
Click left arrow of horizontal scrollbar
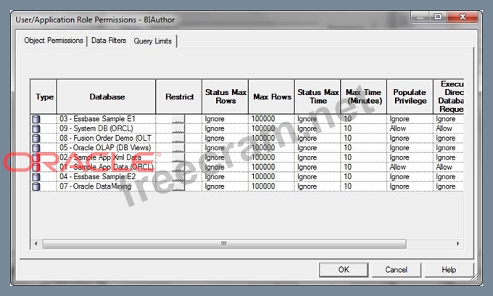[x=36, y=244]
